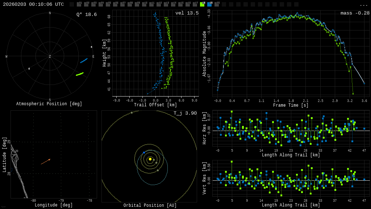The image size is (371, 209).
Task: Toggle the blue station 19 indicator
Action: 209,4
